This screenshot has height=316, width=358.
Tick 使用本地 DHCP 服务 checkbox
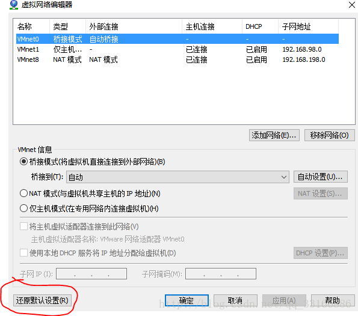click(x=23, y=252)
